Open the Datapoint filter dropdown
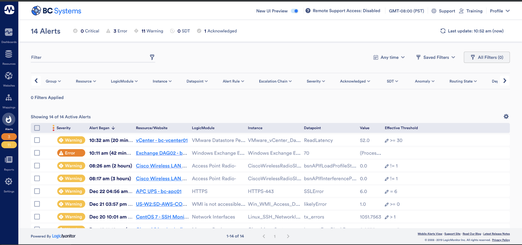 [197, 81]
